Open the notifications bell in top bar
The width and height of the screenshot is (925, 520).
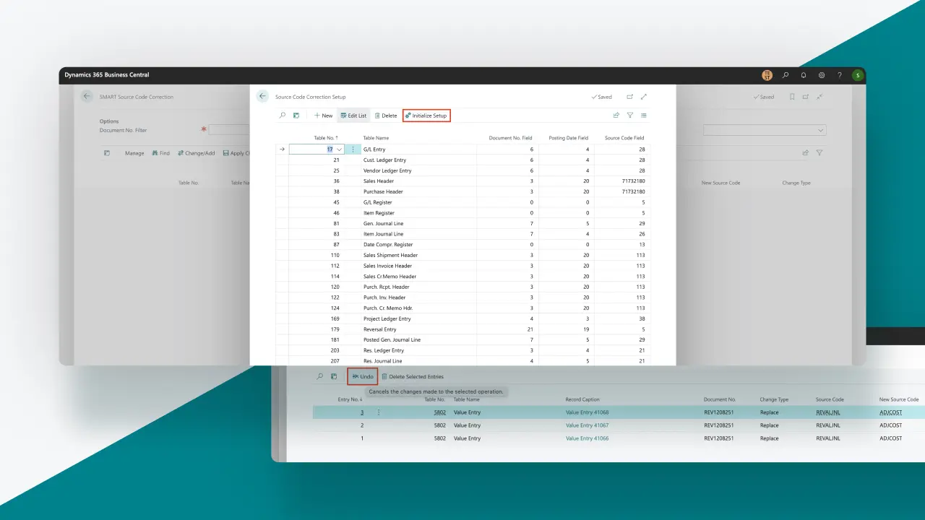pyautogui.click(x=804, y=75)
